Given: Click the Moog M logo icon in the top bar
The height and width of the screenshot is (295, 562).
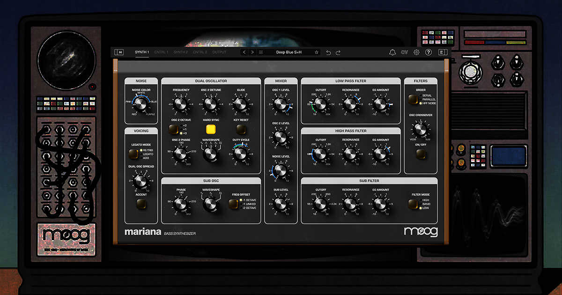Looking at the screenshot, I should coord(120,52).
